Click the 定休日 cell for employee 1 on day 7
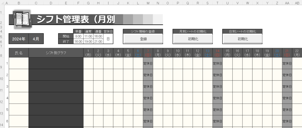Image resolution: width=302 pixels, height=128 pixels. pos(148,63)
